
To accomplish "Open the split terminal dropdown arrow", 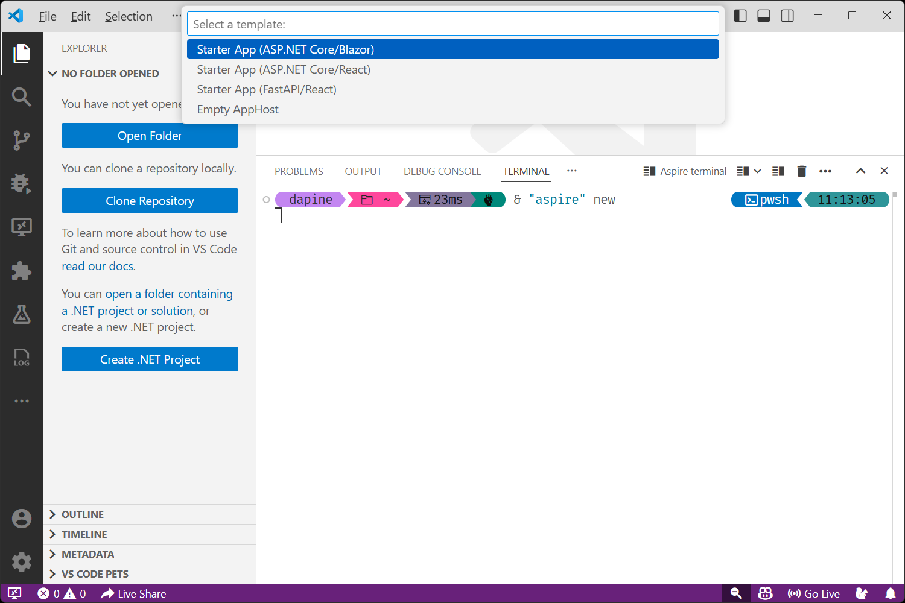I will coord(757,171).
